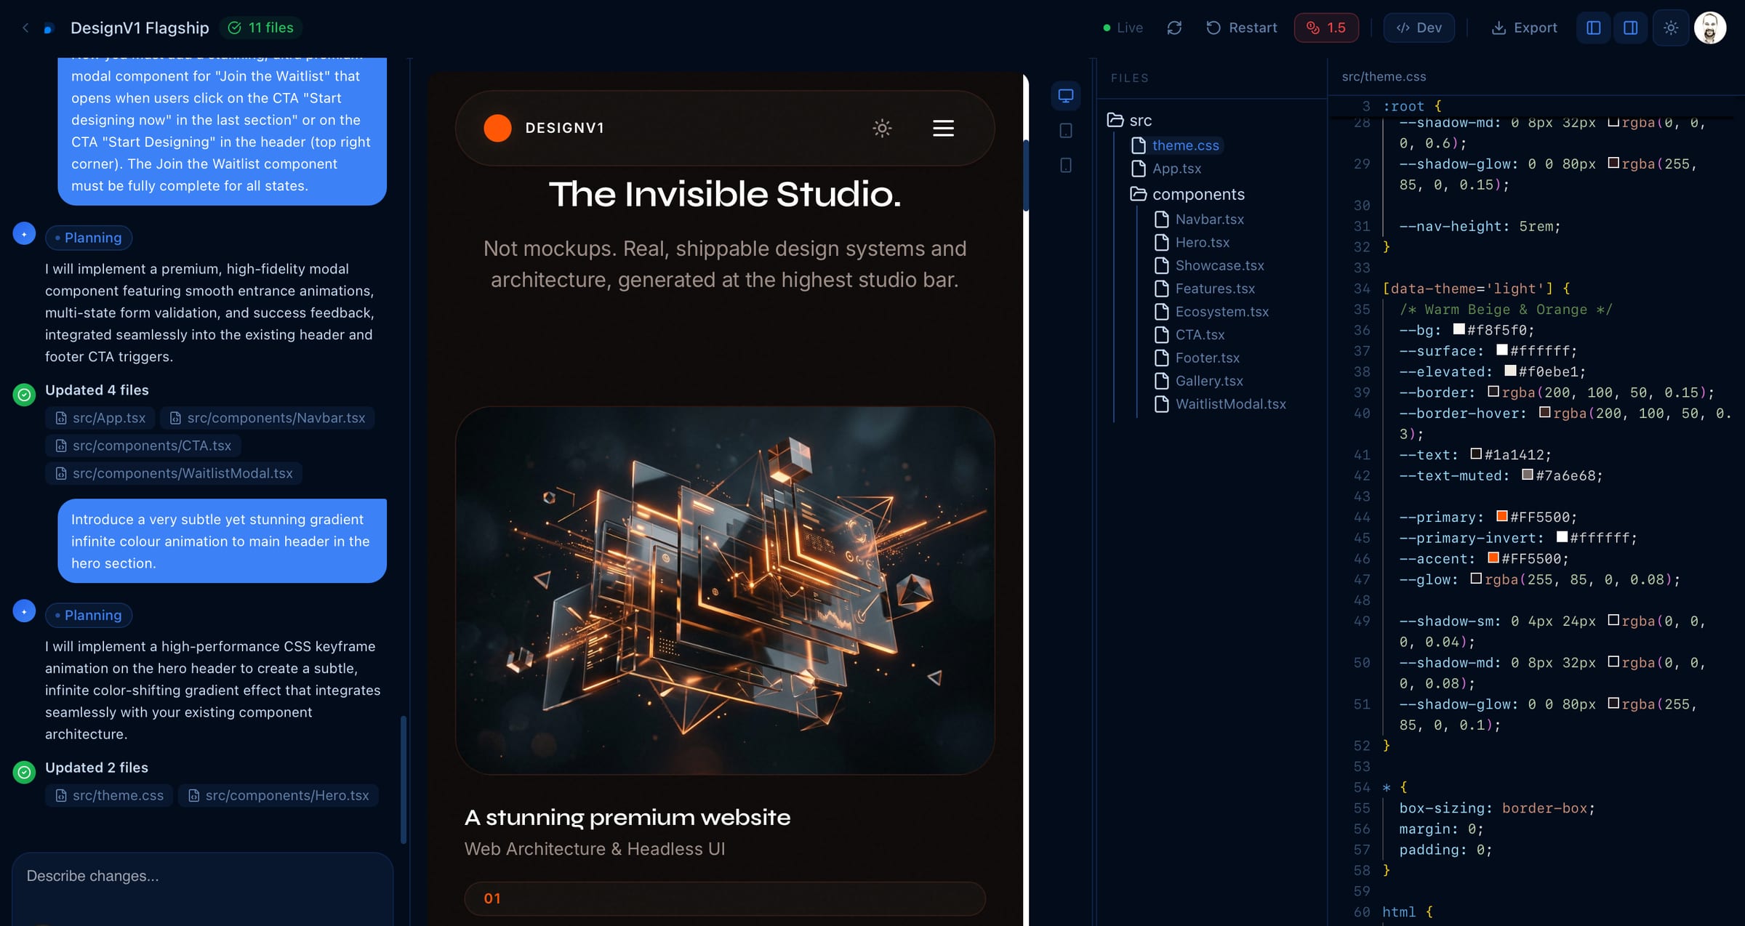Open the hamburger menu in preview header
1745x926 pixels.
(x=943, y=128)
